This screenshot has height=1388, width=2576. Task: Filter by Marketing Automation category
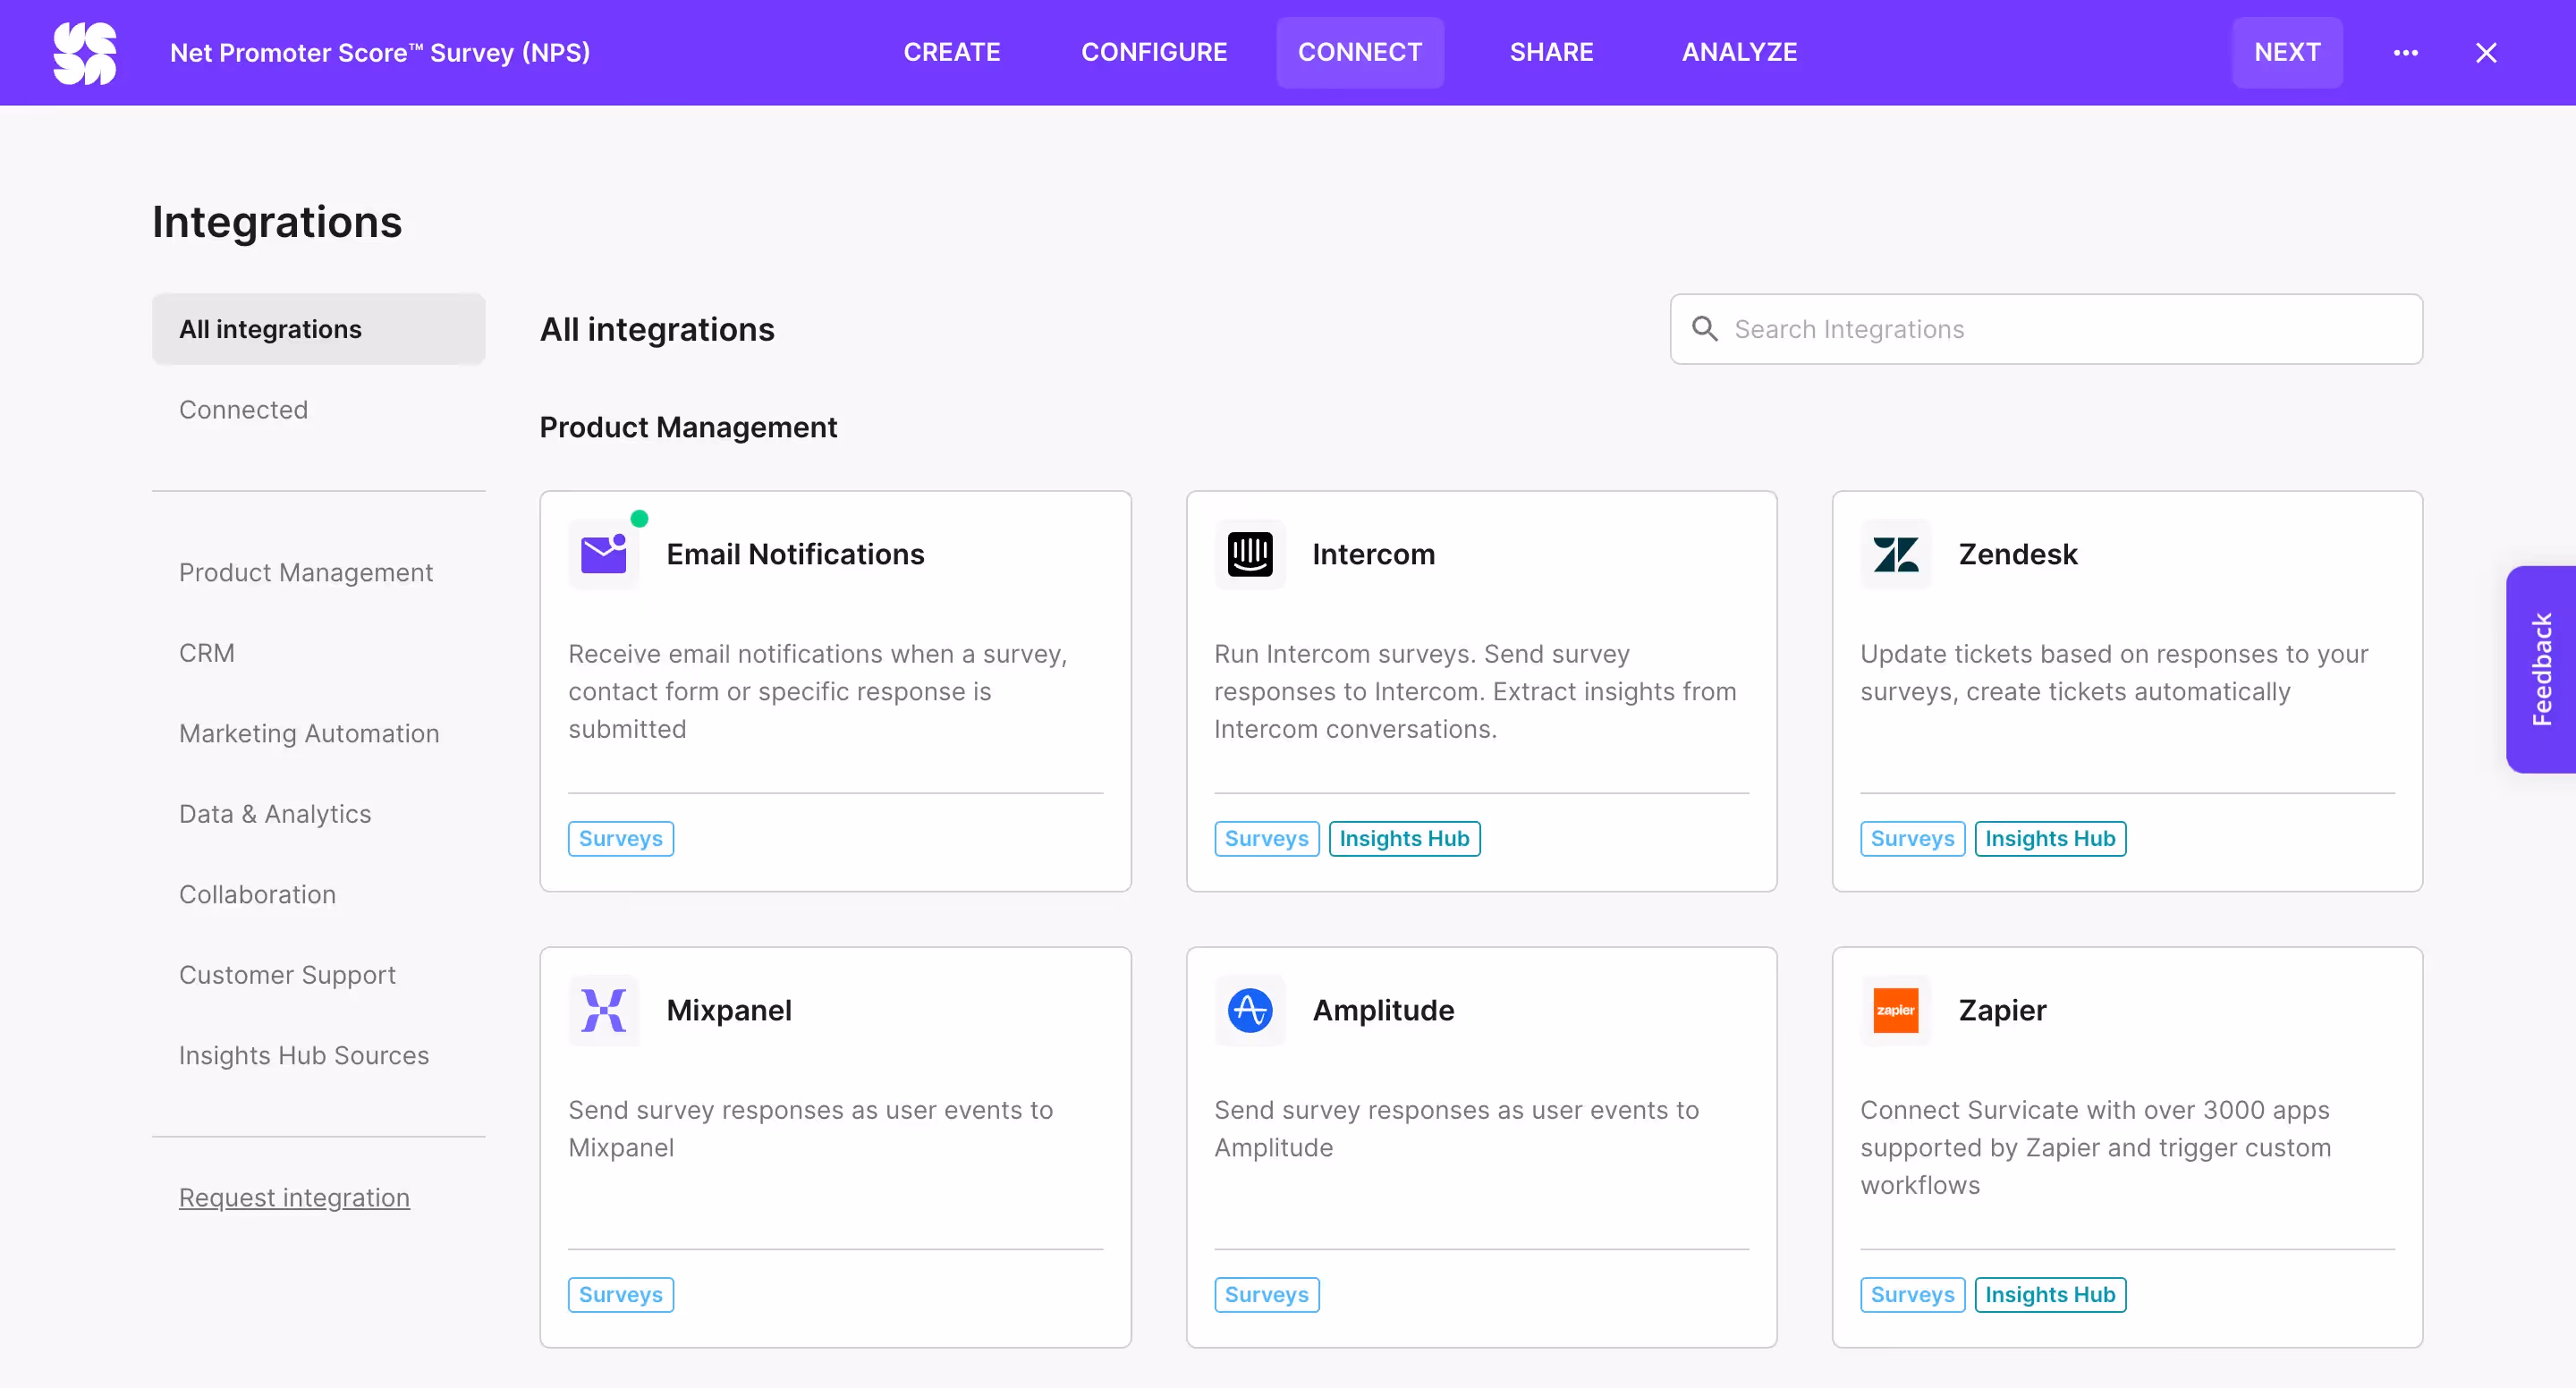point(309,734)
